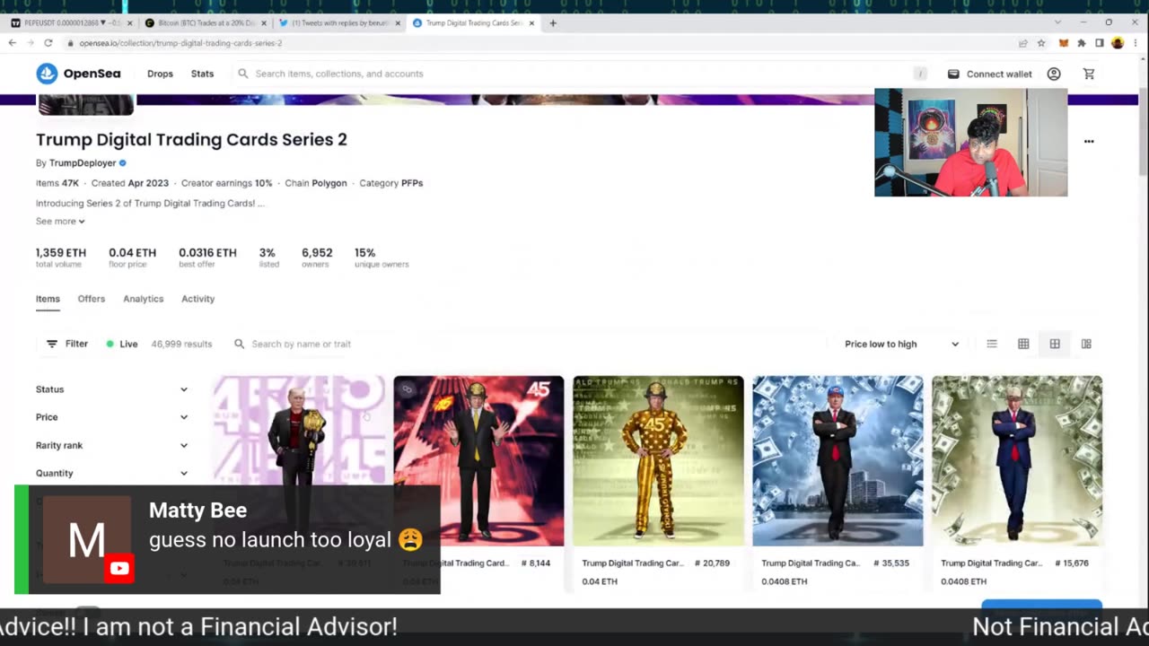Switch to small grid view
Screen dimensions: 1149x646
pyautogui.click(x=1023, y=344)
